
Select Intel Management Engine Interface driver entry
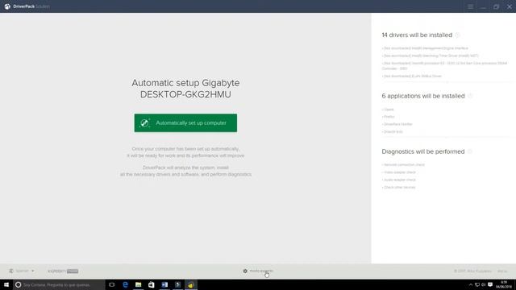click(425, 48)
